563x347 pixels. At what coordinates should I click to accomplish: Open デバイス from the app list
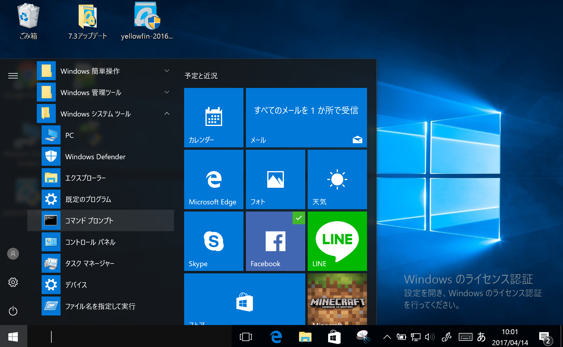coord(107,285)
